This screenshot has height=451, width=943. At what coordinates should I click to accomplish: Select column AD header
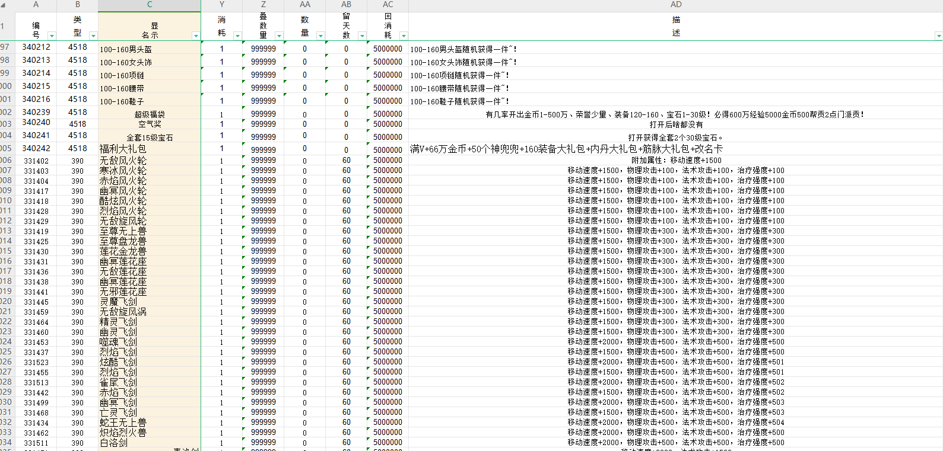coord(675,5)
